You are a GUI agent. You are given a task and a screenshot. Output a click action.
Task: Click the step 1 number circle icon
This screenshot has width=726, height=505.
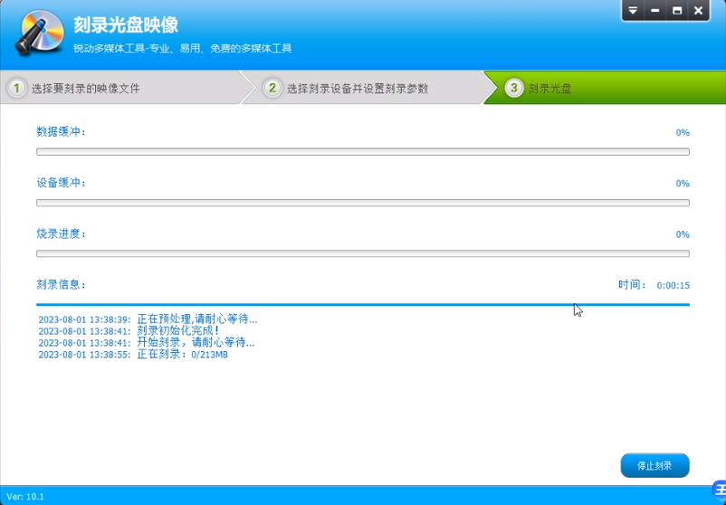17,88
